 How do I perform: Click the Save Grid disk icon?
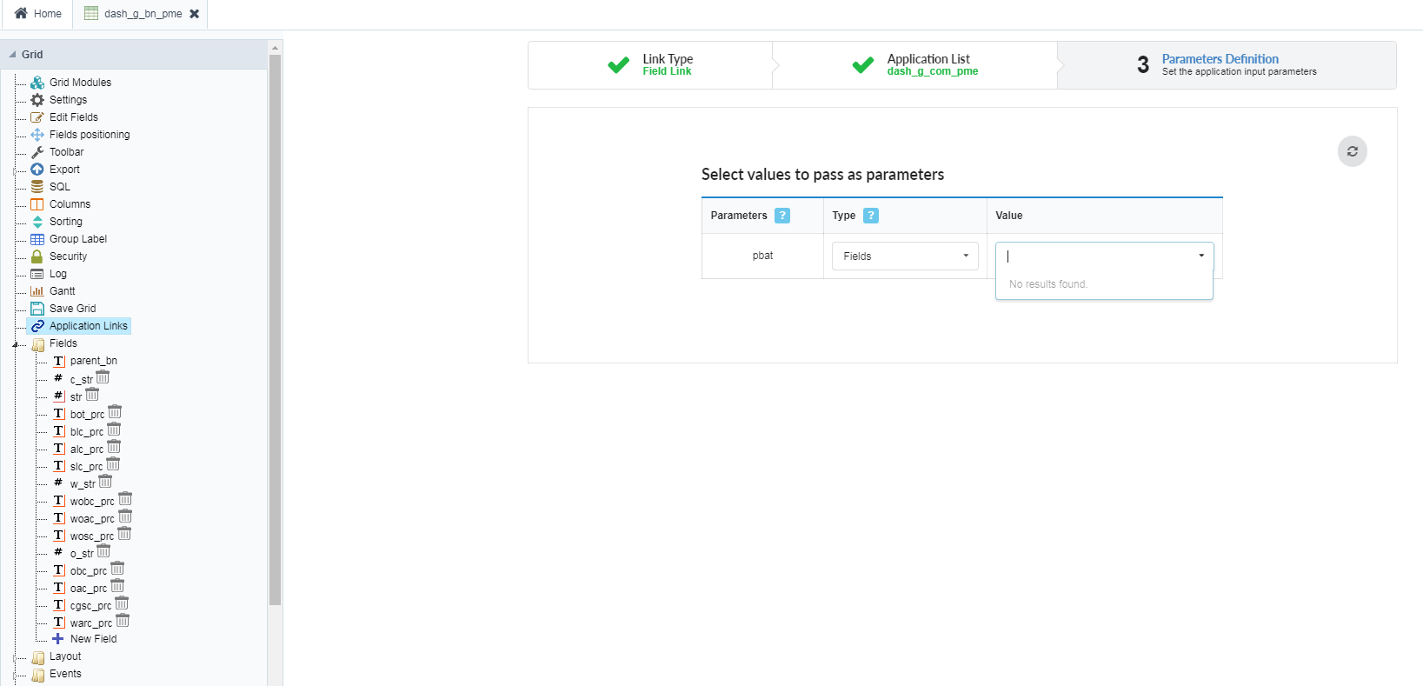click(x=37, y=309)
